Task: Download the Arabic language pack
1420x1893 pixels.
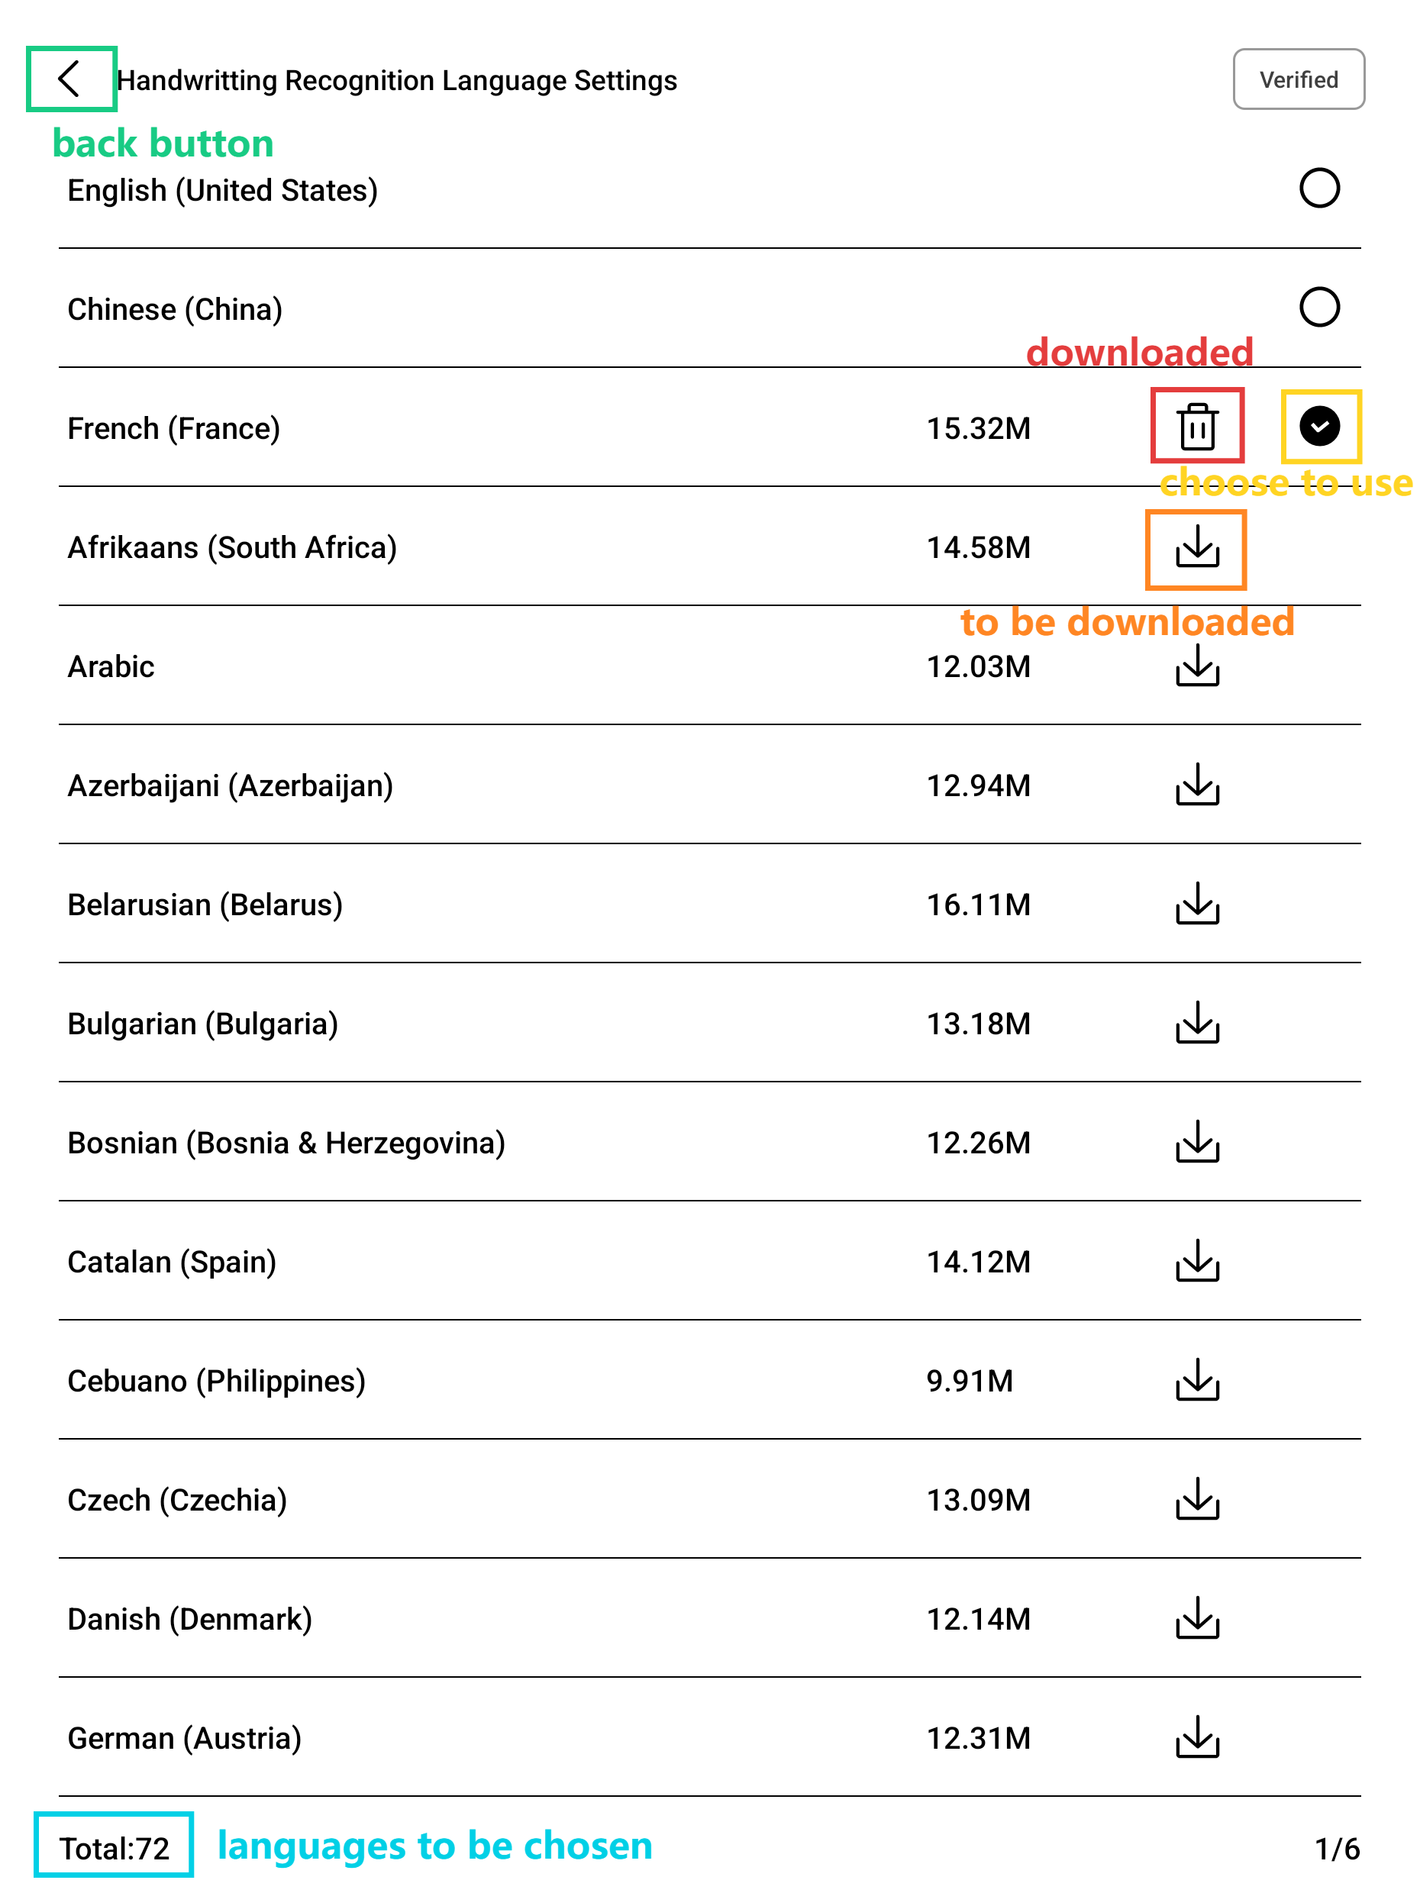Action: click(1196, 666)
